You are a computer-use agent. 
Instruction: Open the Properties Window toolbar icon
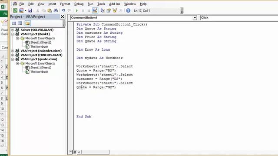point(109,10)
